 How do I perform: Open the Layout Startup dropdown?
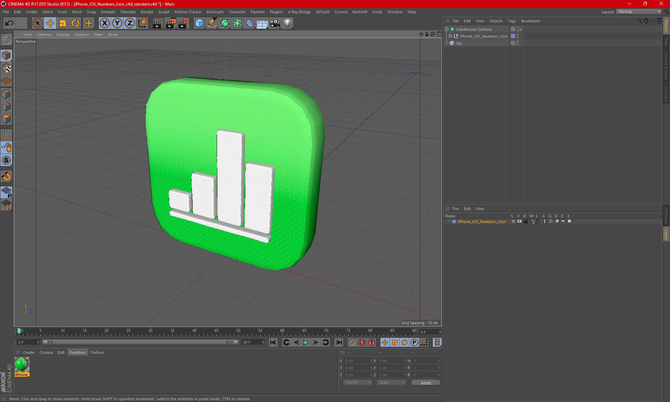(x=639, y=12)
